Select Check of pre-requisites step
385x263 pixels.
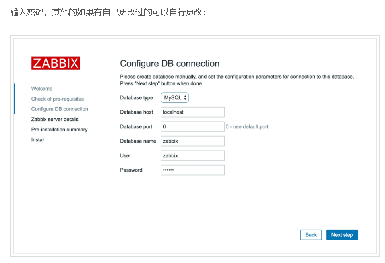[x=58, y=99]
